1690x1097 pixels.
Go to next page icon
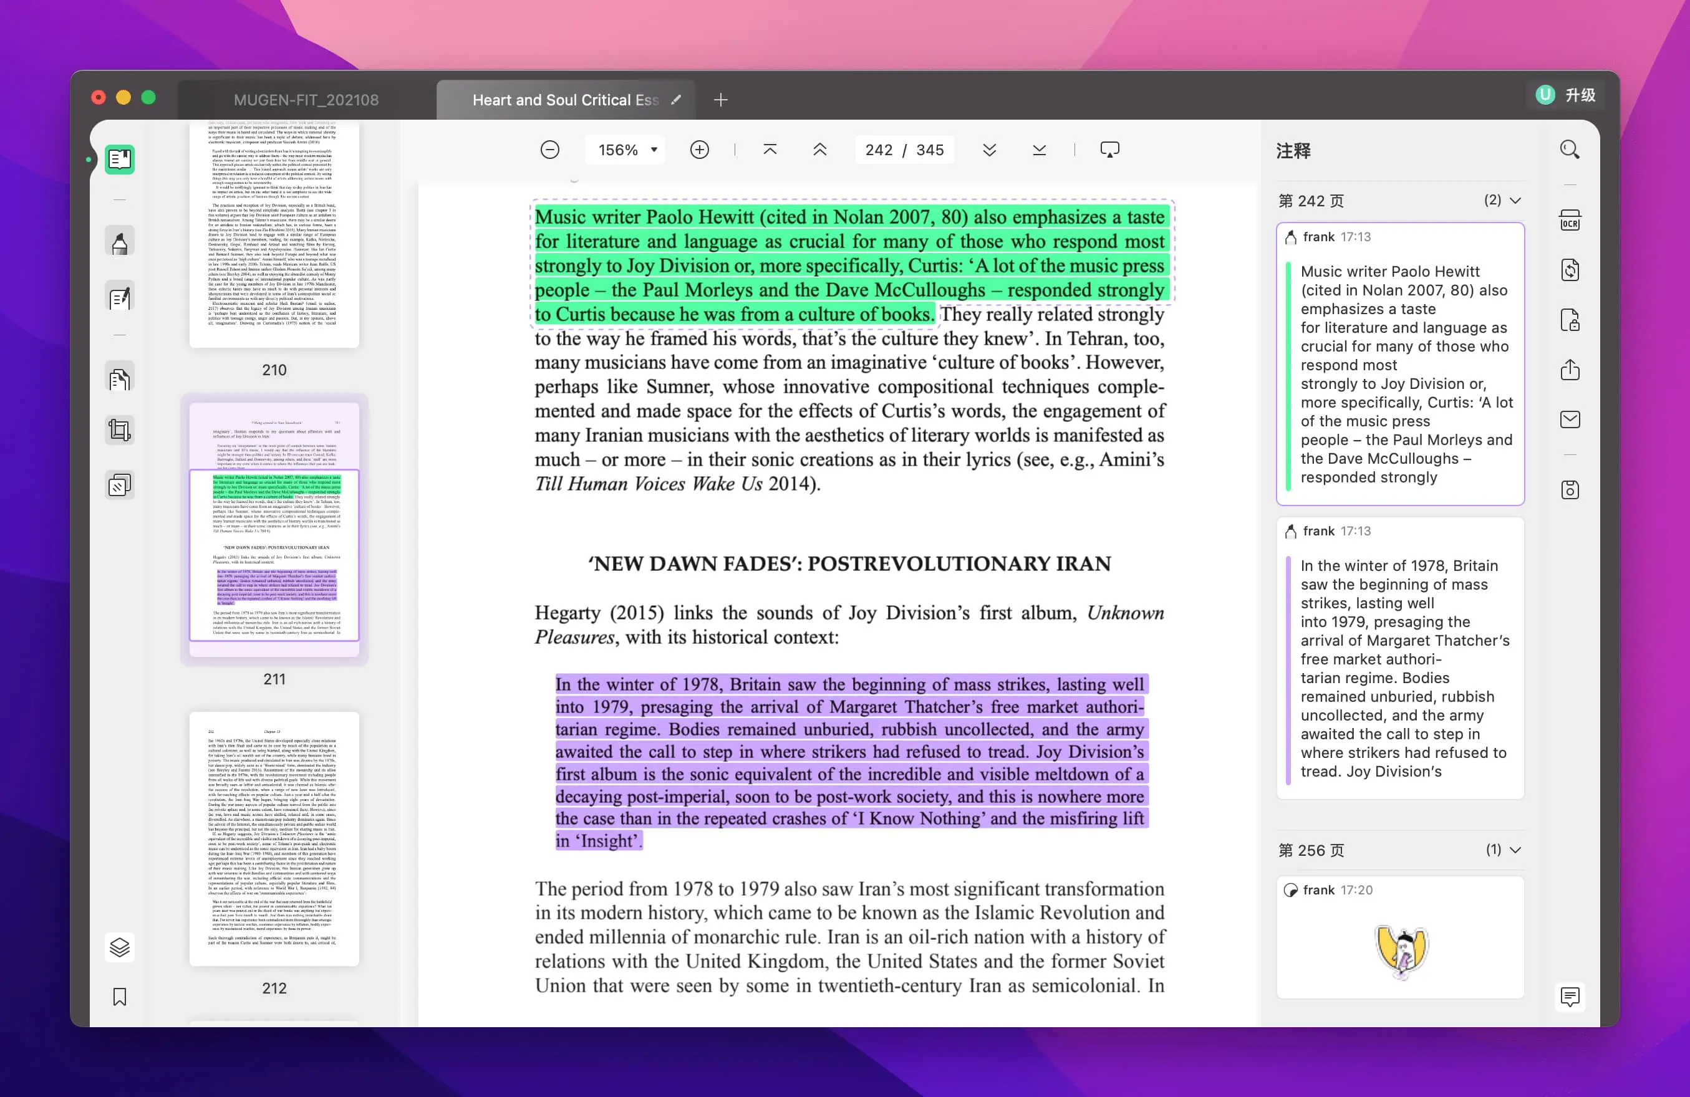pos(989,150)
